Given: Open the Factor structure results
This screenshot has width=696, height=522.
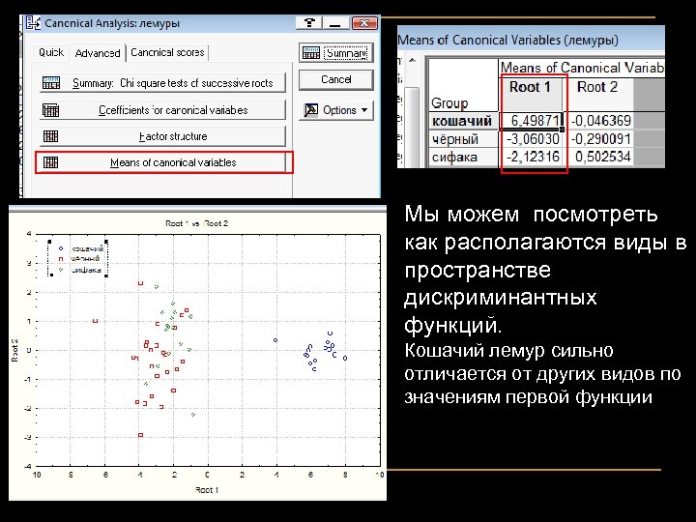Looking at the screenshot, I should [162, 136].
